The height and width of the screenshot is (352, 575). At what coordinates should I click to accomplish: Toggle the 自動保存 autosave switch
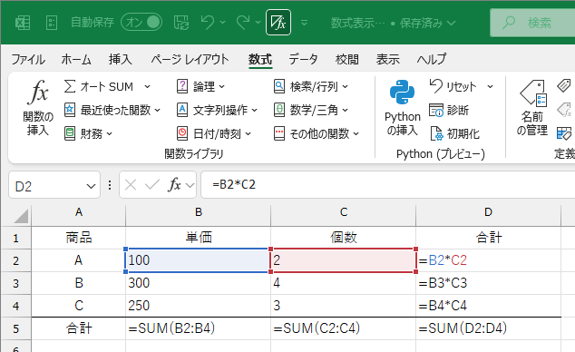click(x=141, y=23)
